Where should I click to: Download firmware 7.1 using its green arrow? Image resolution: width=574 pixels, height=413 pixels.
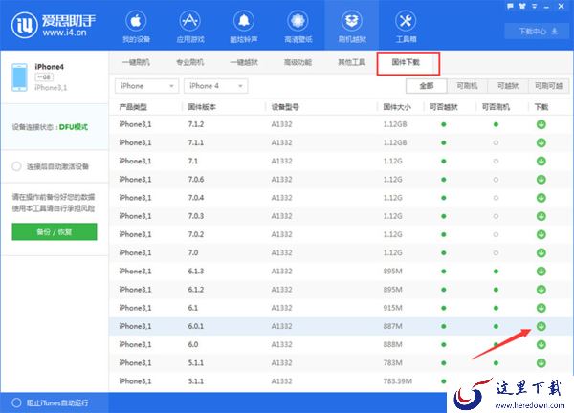tap(541, 161)
